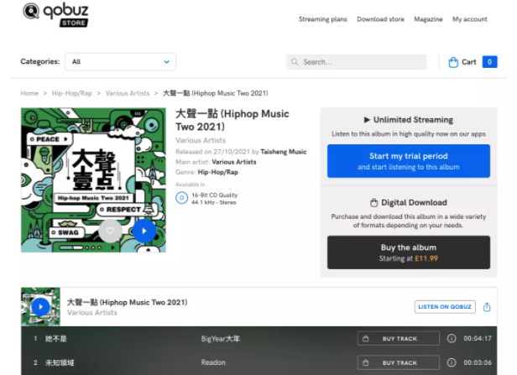Play album from tracklist header play button

(40, 307)
